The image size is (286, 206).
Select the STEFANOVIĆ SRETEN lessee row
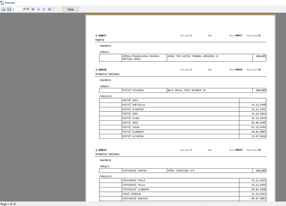tap(134, 171)
